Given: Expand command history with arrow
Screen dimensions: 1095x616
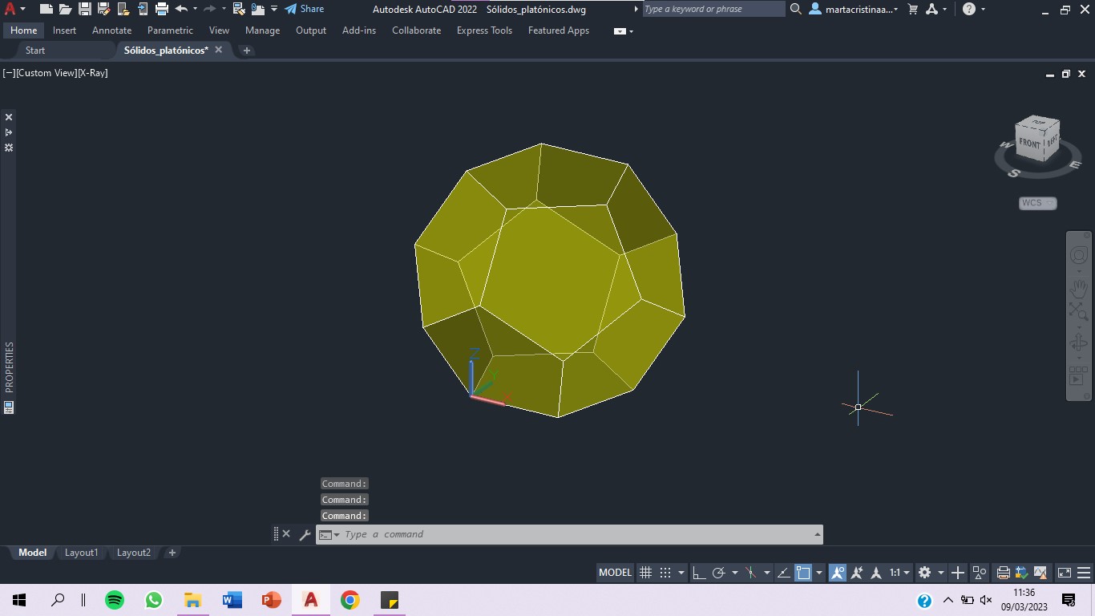Looking at the screenshot, I should 818,534.
